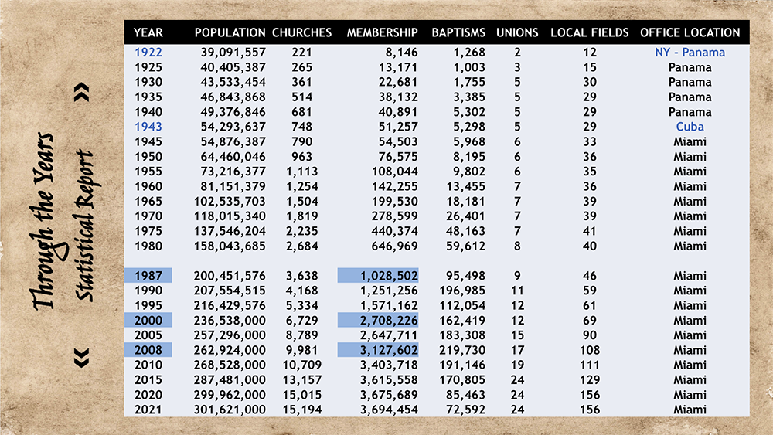Screen dimensions: 773x435
Task: Click highlighted membership 1,028,502
Action: [378, 275]
